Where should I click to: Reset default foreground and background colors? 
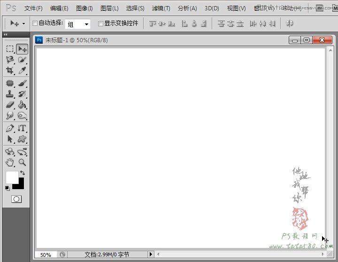pyautogui.click(x=8, y=188)
